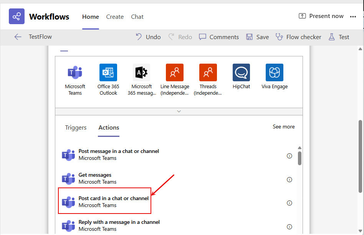Save the flow using Save button

(x=257, y=37)
